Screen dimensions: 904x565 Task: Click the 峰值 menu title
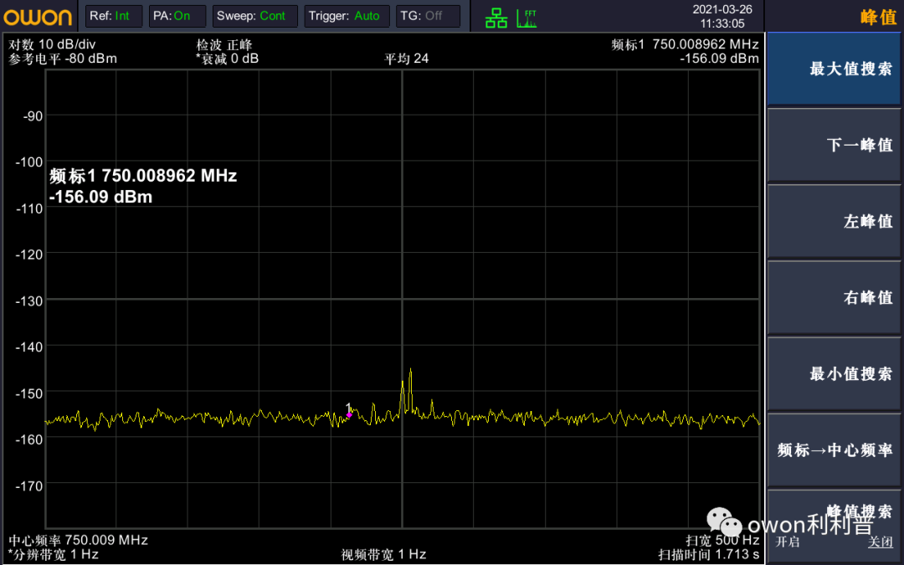click(878, 17)
